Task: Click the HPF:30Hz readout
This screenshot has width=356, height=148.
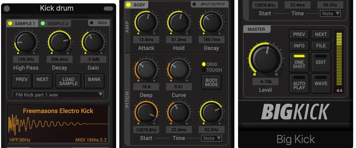Action: pos(20,140)
